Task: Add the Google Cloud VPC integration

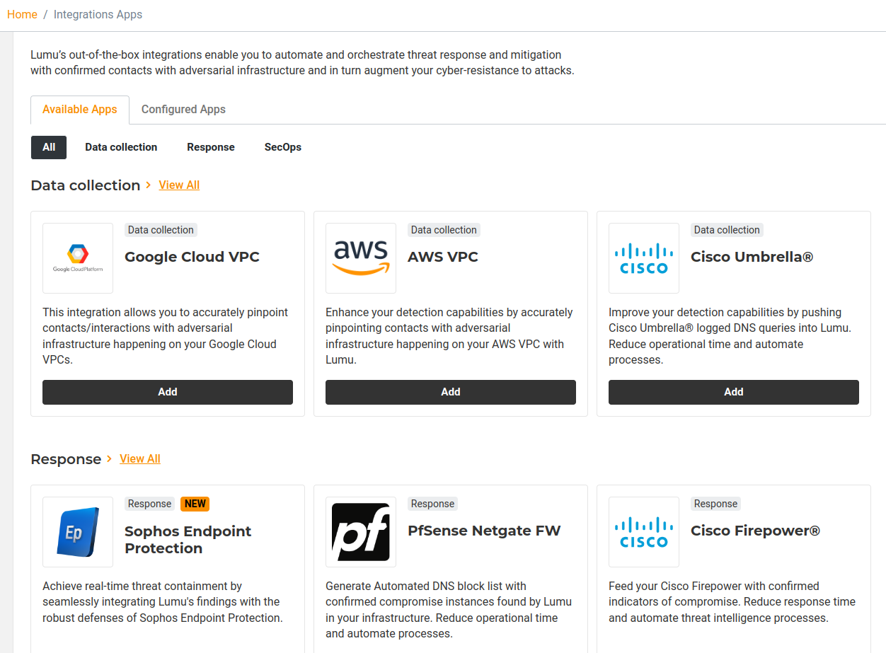Action: click(x=168, y=392)
